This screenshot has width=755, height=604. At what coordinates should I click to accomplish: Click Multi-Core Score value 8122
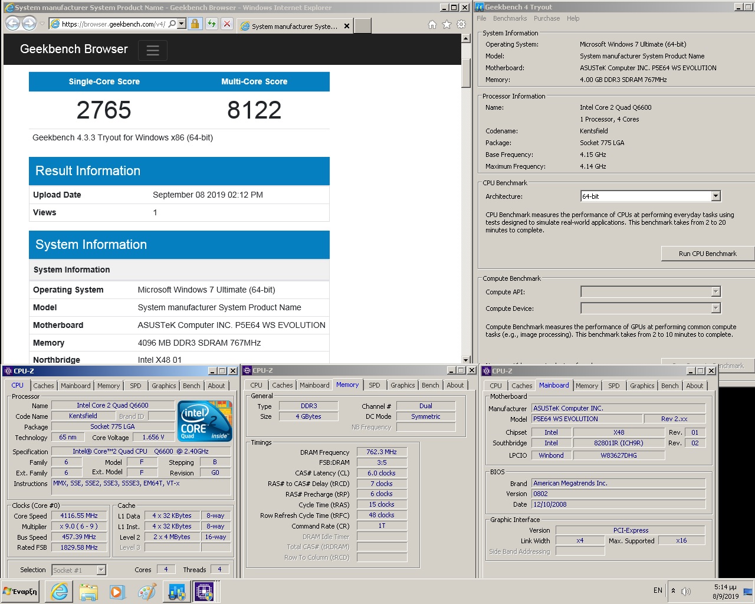tap(254, 110)
